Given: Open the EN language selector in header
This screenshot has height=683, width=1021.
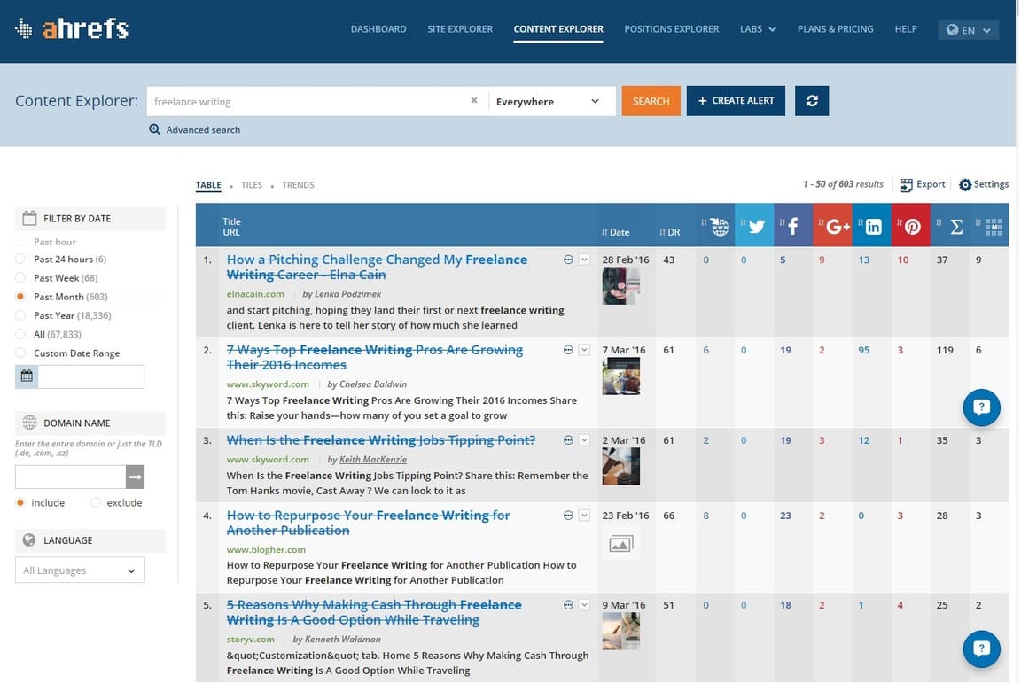Looking at the screenshot, I should [968, 30].
